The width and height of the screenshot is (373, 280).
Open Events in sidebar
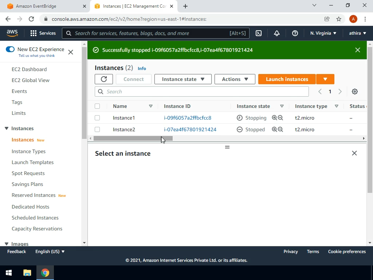[19, 91]
